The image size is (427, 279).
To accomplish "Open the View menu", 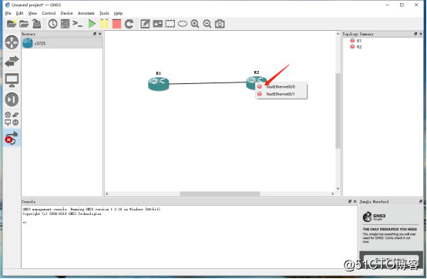I will [x=32, y=13].
